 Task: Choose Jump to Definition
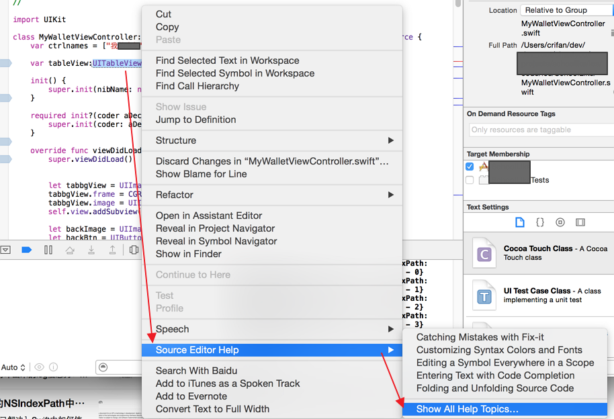click(x=272, y=120)
